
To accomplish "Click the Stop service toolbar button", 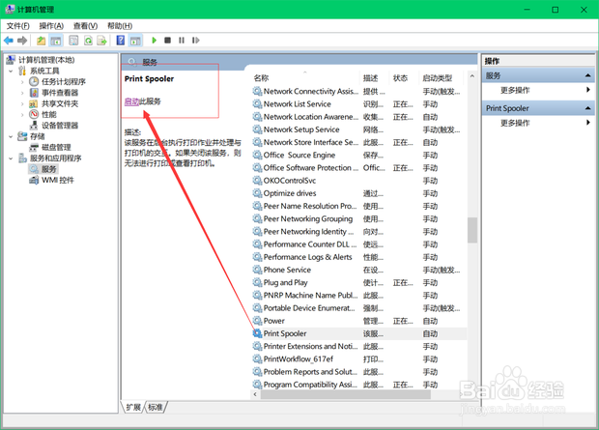I will click(167, 41).
